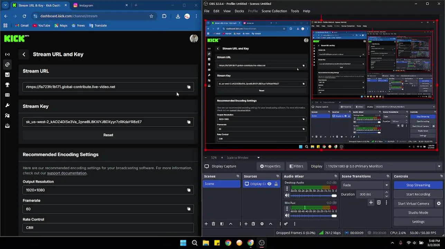Open scene filters icon in Scenes panel
This screenshot has width=445, height=249.
coord(222,224)
